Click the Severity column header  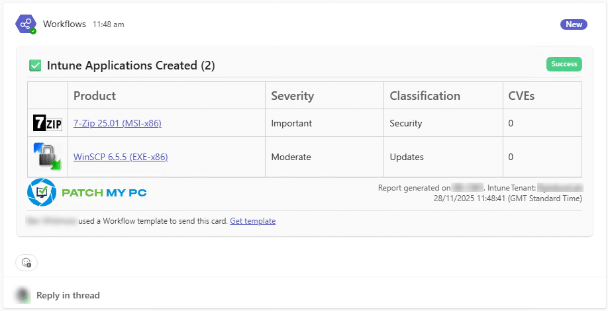(292, 96)
